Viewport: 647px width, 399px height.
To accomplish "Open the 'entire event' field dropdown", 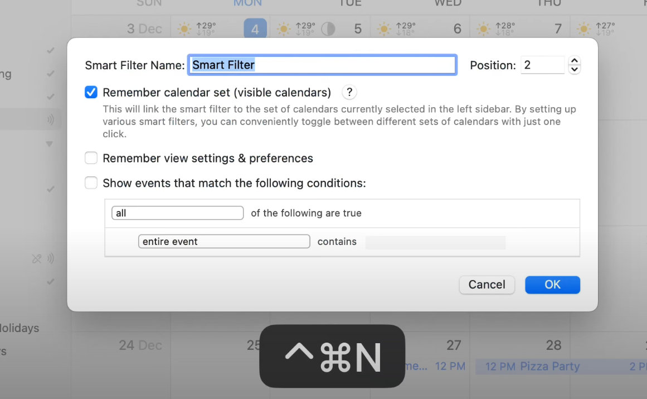I will click(223, 242).
